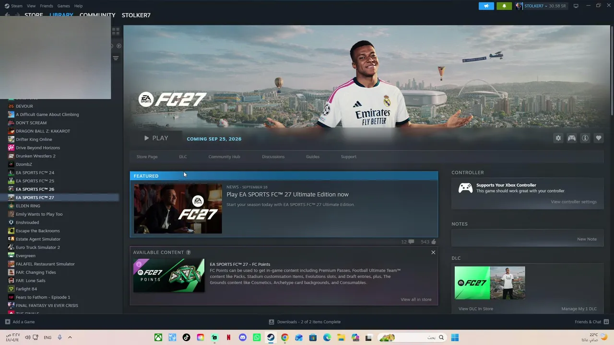Click the available content help question mark

[189, 253]
